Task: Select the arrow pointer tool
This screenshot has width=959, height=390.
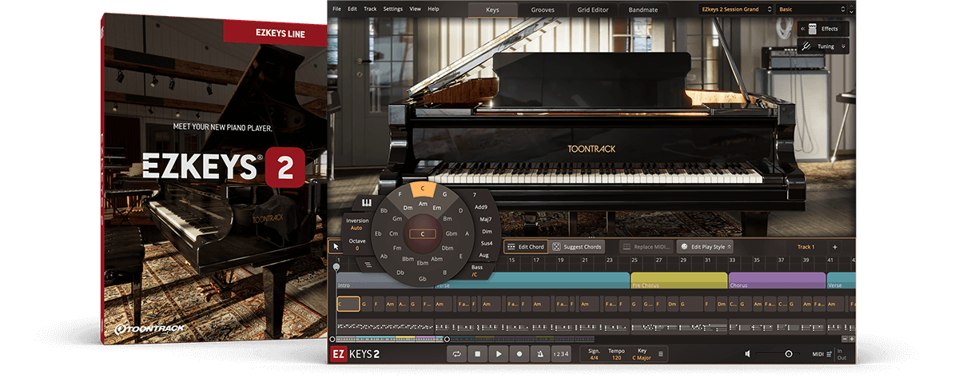Action: pyautogui.click(x=336, y=246)
